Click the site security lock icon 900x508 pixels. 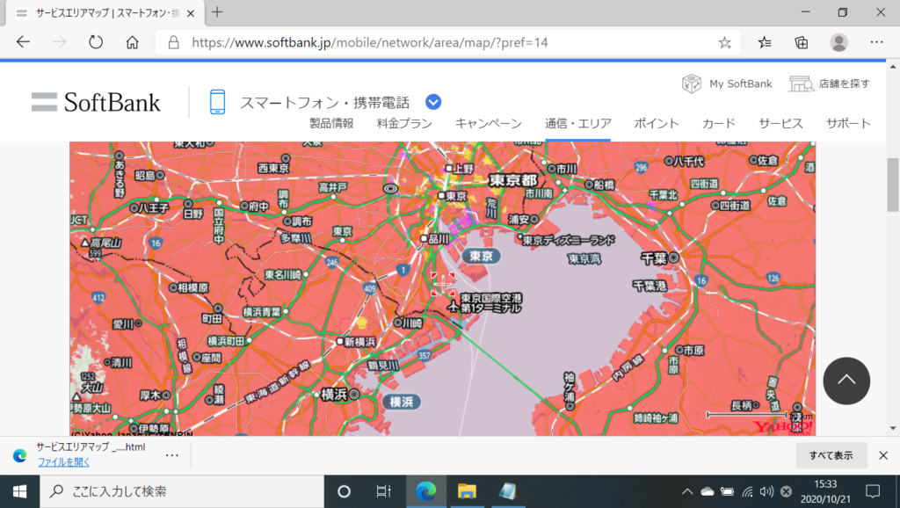173,42
